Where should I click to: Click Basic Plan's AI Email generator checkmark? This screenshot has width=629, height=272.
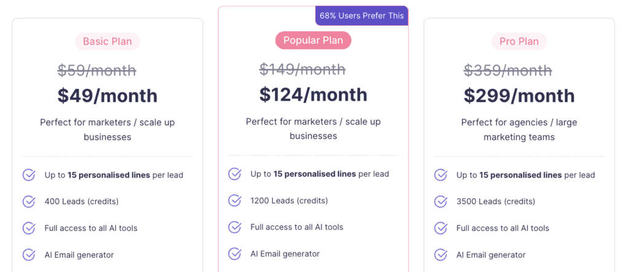tap(29, 255)
